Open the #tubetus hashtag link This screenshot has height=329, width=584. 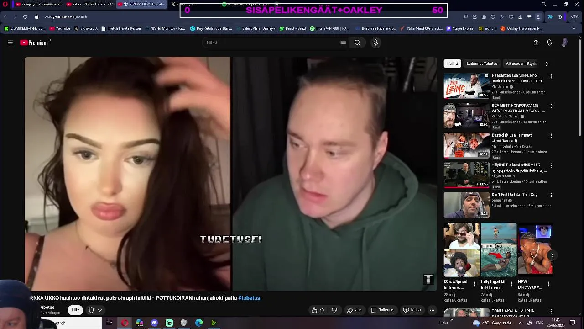[249, 298]
